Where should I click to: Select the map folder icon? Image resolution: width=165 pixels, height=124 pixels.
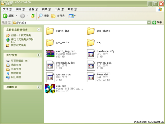[x=91, y=43]
